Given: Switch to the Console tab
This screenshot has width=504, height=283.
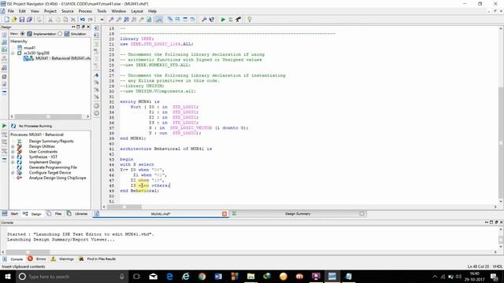Looking at the screenshot, I should [x=13, y=259].
